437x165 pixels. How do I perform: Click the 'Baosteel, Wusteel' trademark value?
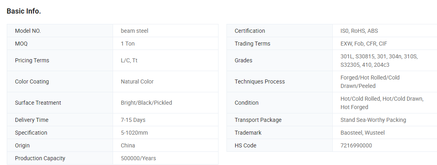[362, 133]
